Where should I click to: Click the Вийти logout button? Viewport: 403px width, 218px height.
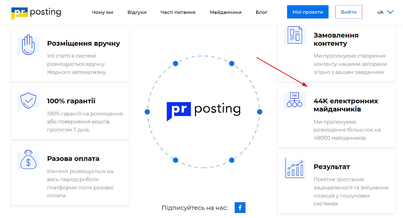[x=349, y=12]
